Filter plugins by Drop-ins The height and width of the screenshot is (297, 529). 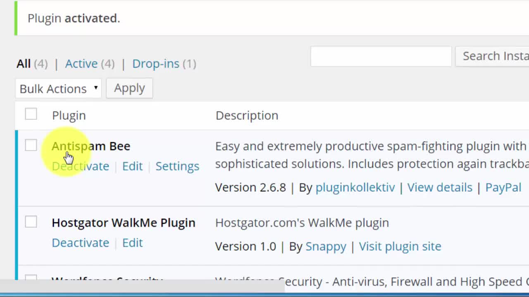156,64
